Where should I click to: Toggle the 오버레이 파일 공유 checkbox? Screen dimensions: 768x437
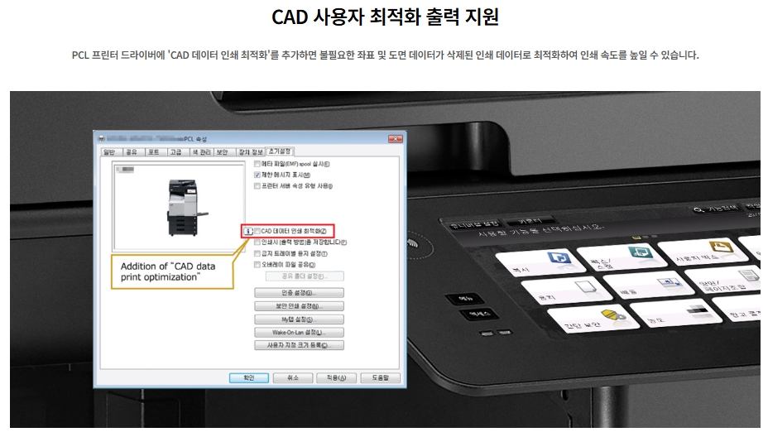click(x=257, y=265)
